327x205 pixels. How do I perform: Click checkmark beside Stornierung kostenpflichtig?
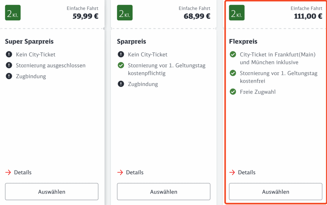coord(121,65)
